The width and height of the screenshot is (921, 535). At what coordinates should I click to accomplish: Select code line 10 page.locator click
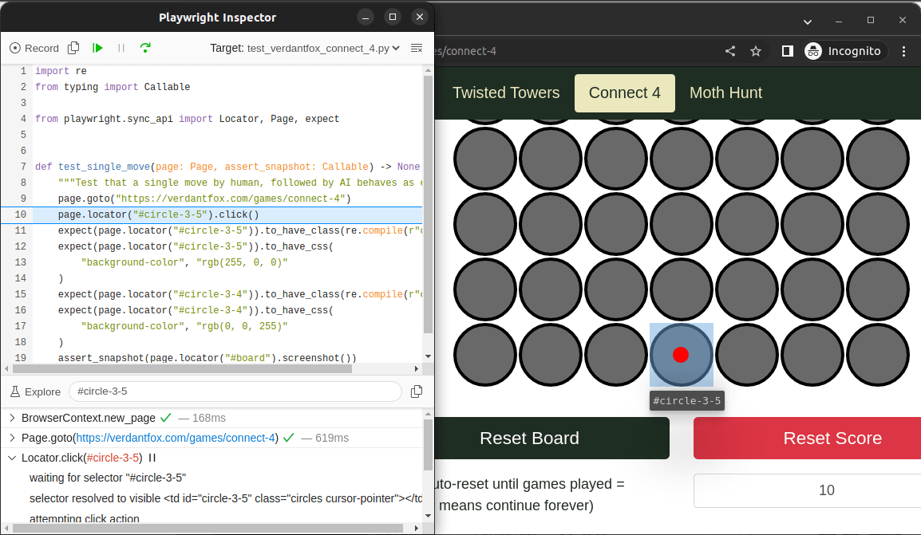click(159, 214)
